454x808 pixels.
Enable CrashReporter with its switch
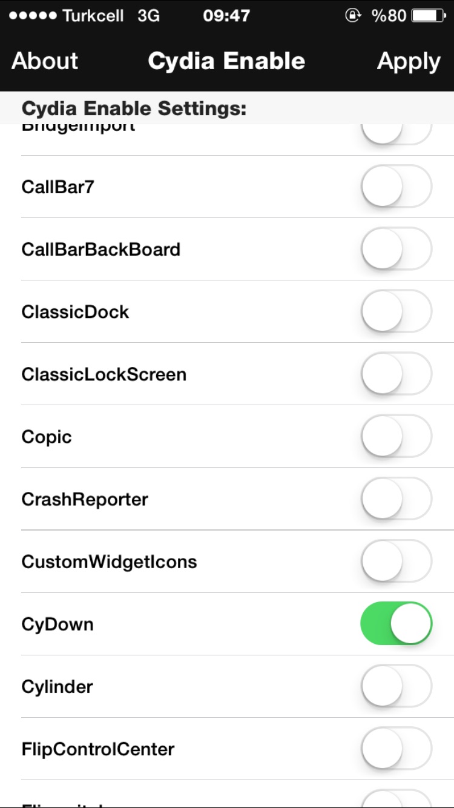(x=396, y=498)
